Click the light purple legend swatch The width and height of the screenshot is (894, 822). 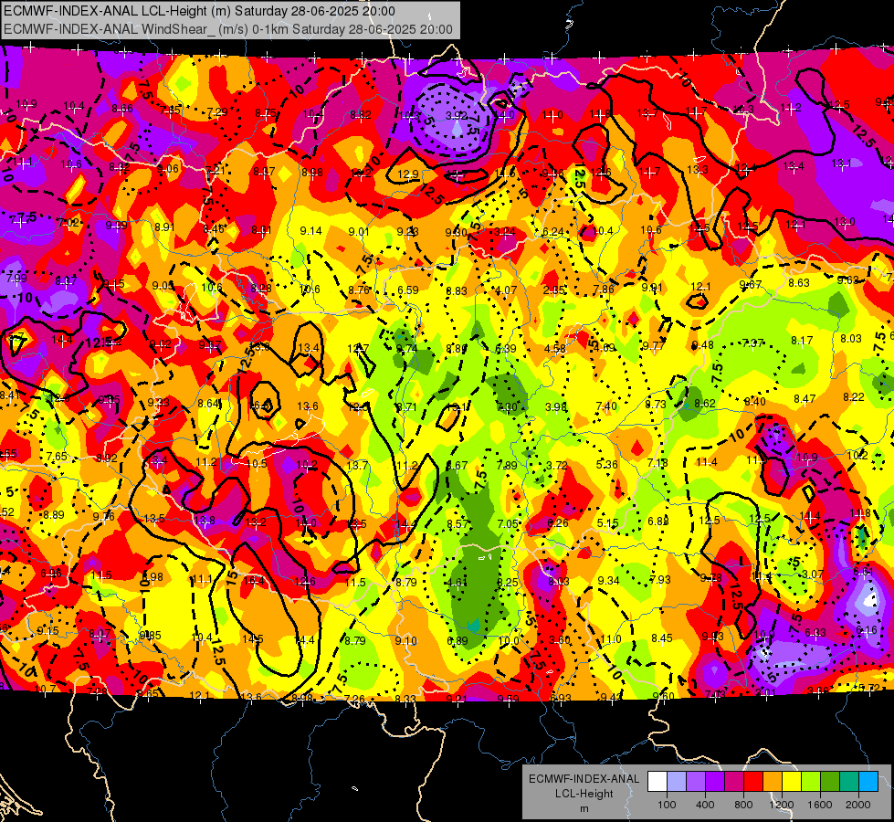click(x=696, y=782)
